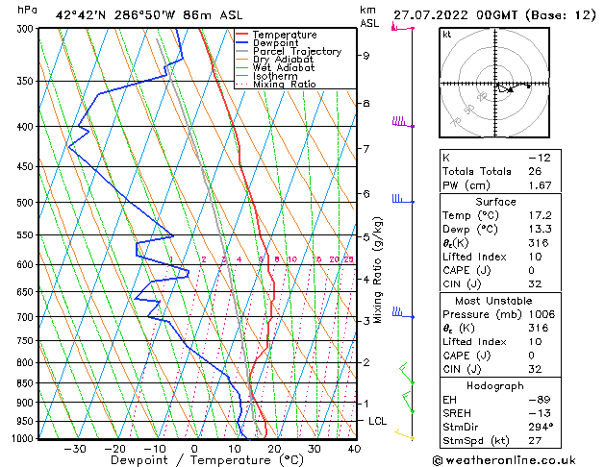Click the CAPE (J) row under Surface
The height and width of the screenshot is (467, 605).
(500, 270)
